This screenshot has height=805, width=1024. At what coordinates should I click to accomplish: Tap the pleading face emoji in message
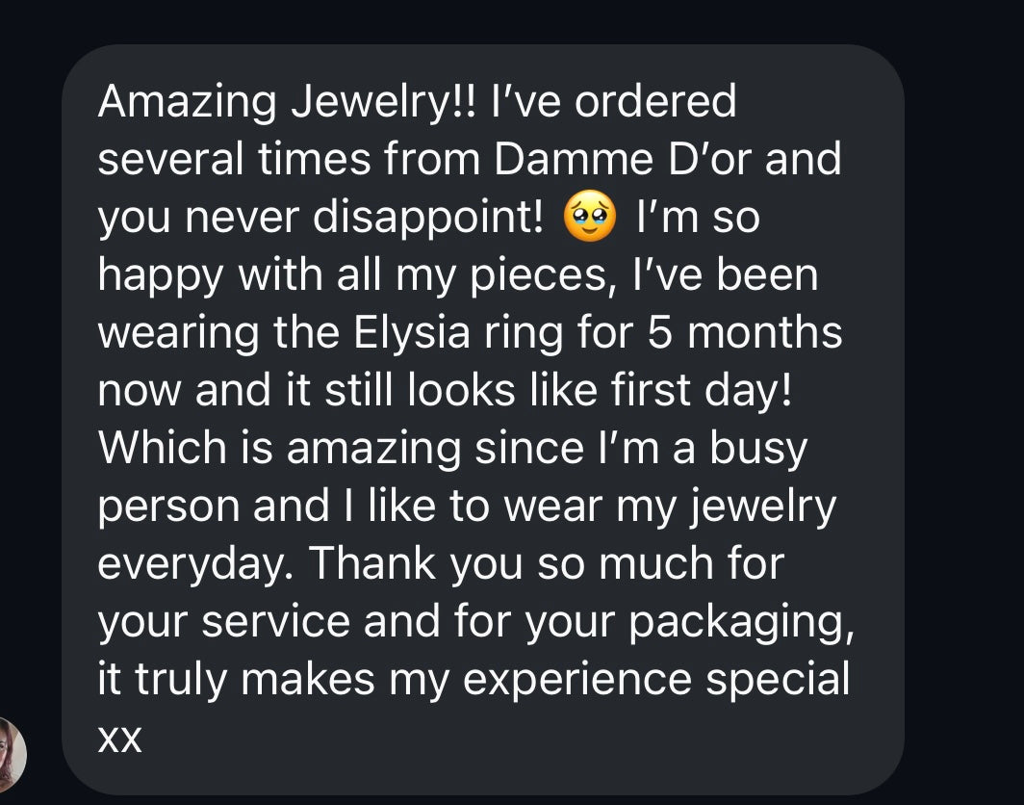tap(590, 217)
